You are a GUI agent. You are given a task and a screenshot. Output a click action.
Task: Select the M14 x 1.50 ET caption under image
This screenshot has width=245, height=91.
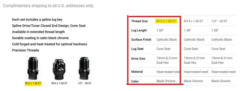coord(59,83)
